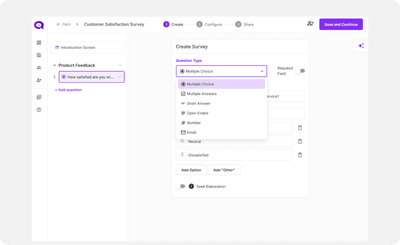Enable the Seek Elaboration toggle
This screenshot has height=245, width=400.
(x=180, y=186)
